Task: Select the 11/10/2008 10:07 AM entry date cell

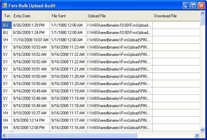Action: [x=31, y=40]
